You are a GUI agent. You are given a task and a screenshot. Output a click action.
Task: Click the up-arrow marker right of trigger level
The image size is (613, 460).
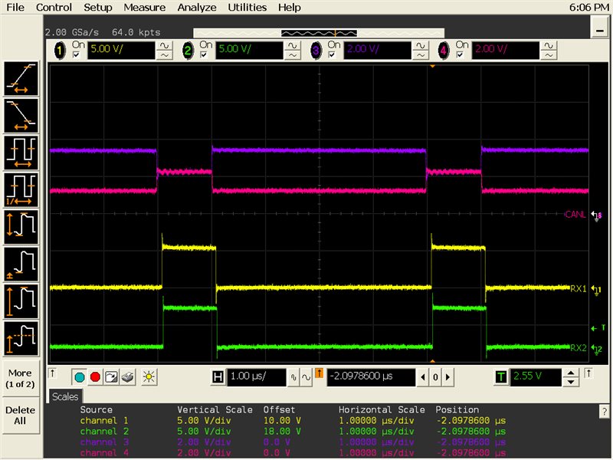(588, 373)
